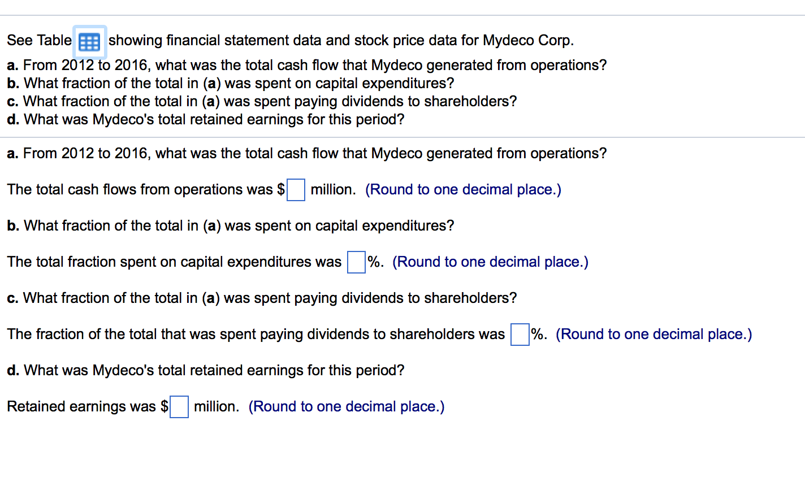Click the cash flows from operations answer box
Screen dimensions: 805x486
coord(296,190)
